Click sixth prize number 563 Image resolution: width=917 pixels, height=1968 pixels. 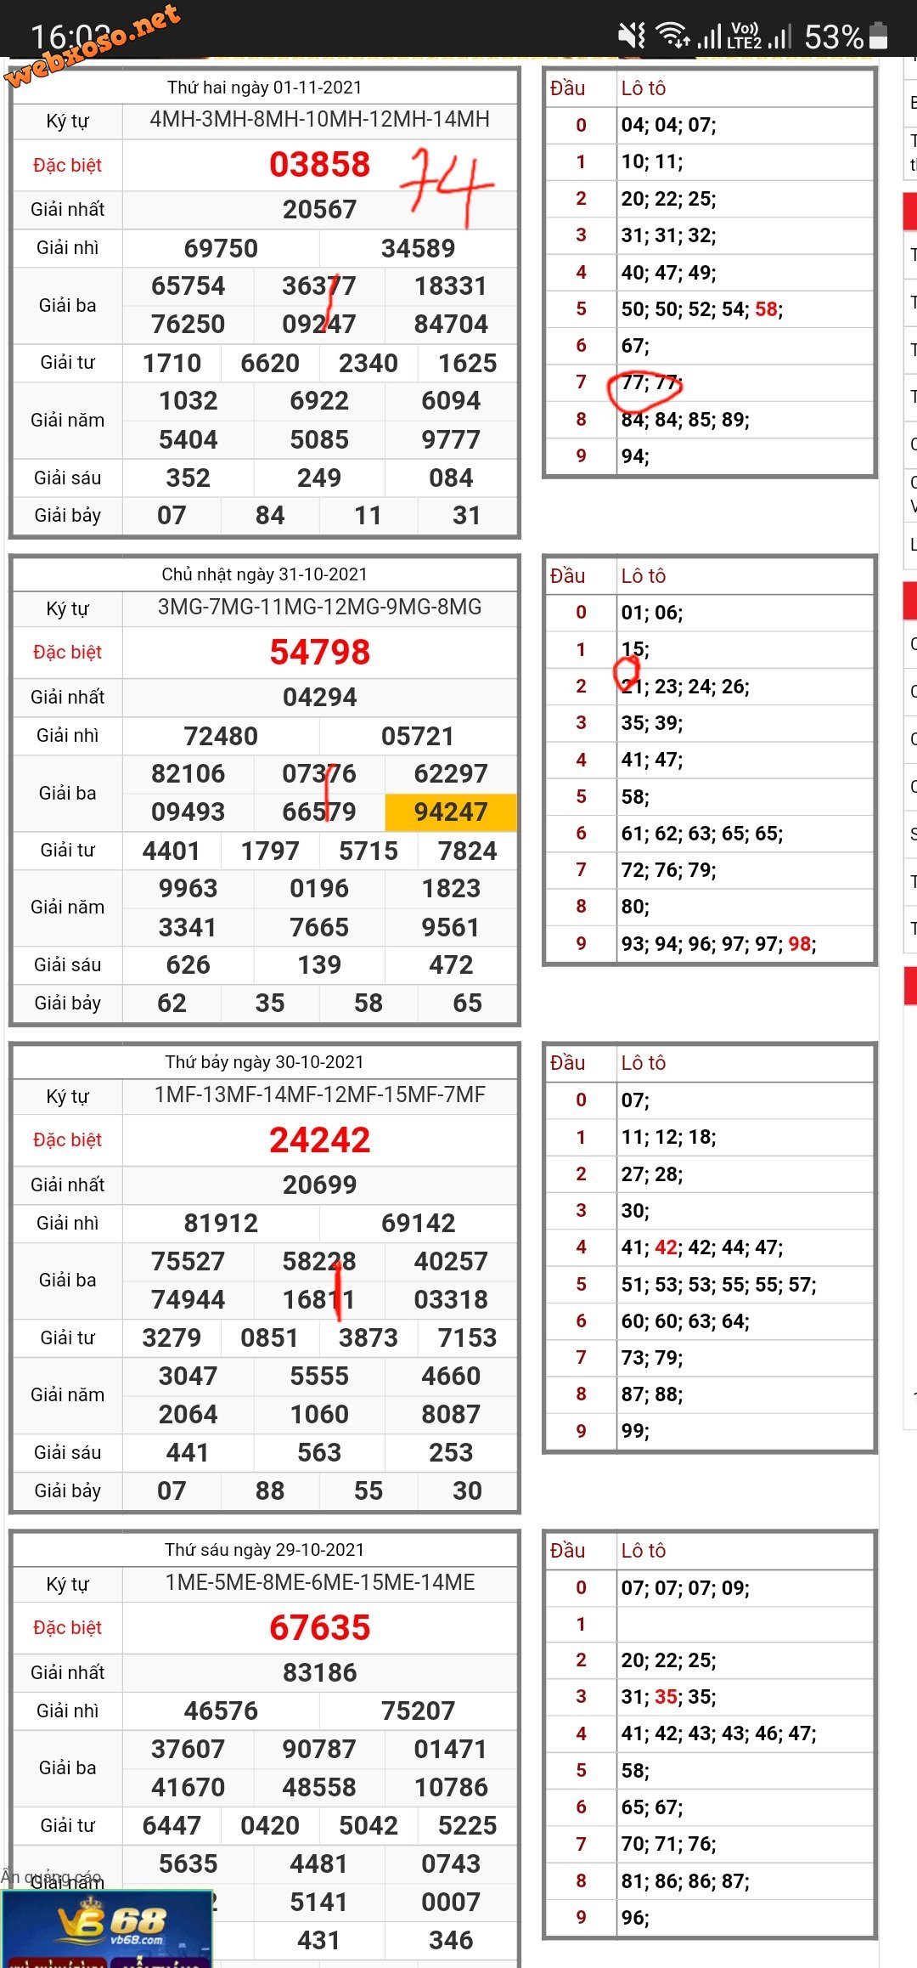[319, 1453]
